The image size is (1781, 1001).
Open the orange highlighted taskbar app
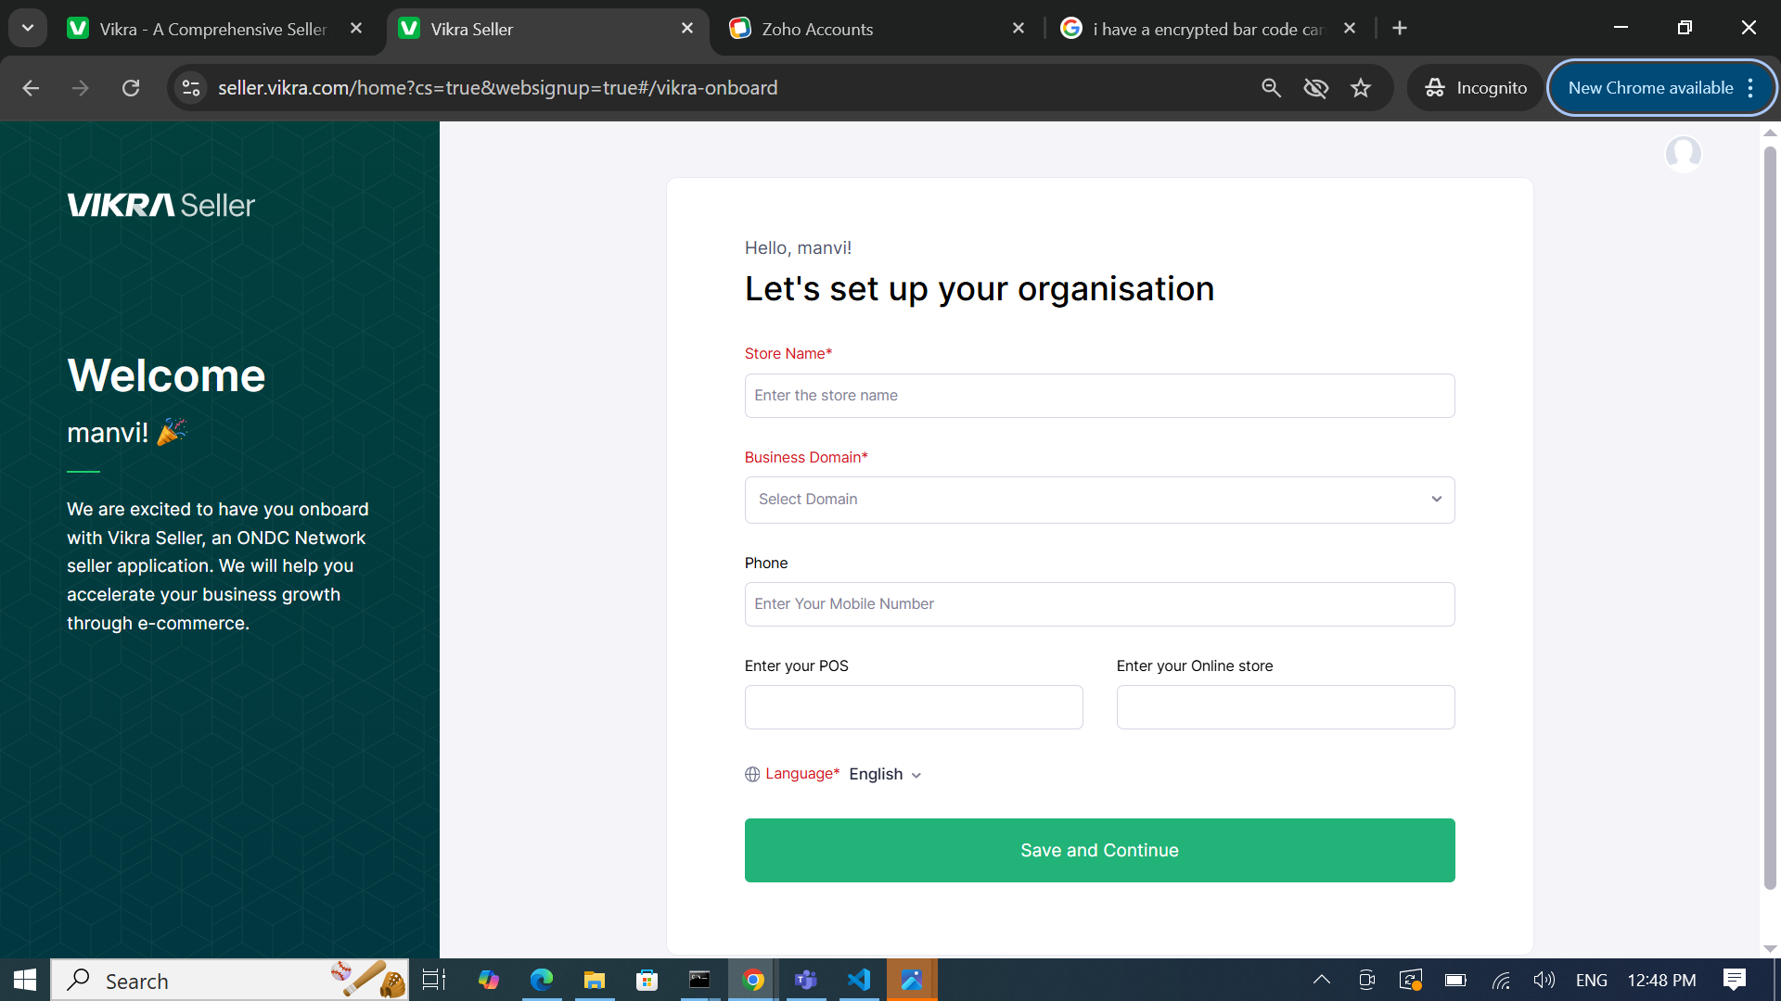click(912, 980)
